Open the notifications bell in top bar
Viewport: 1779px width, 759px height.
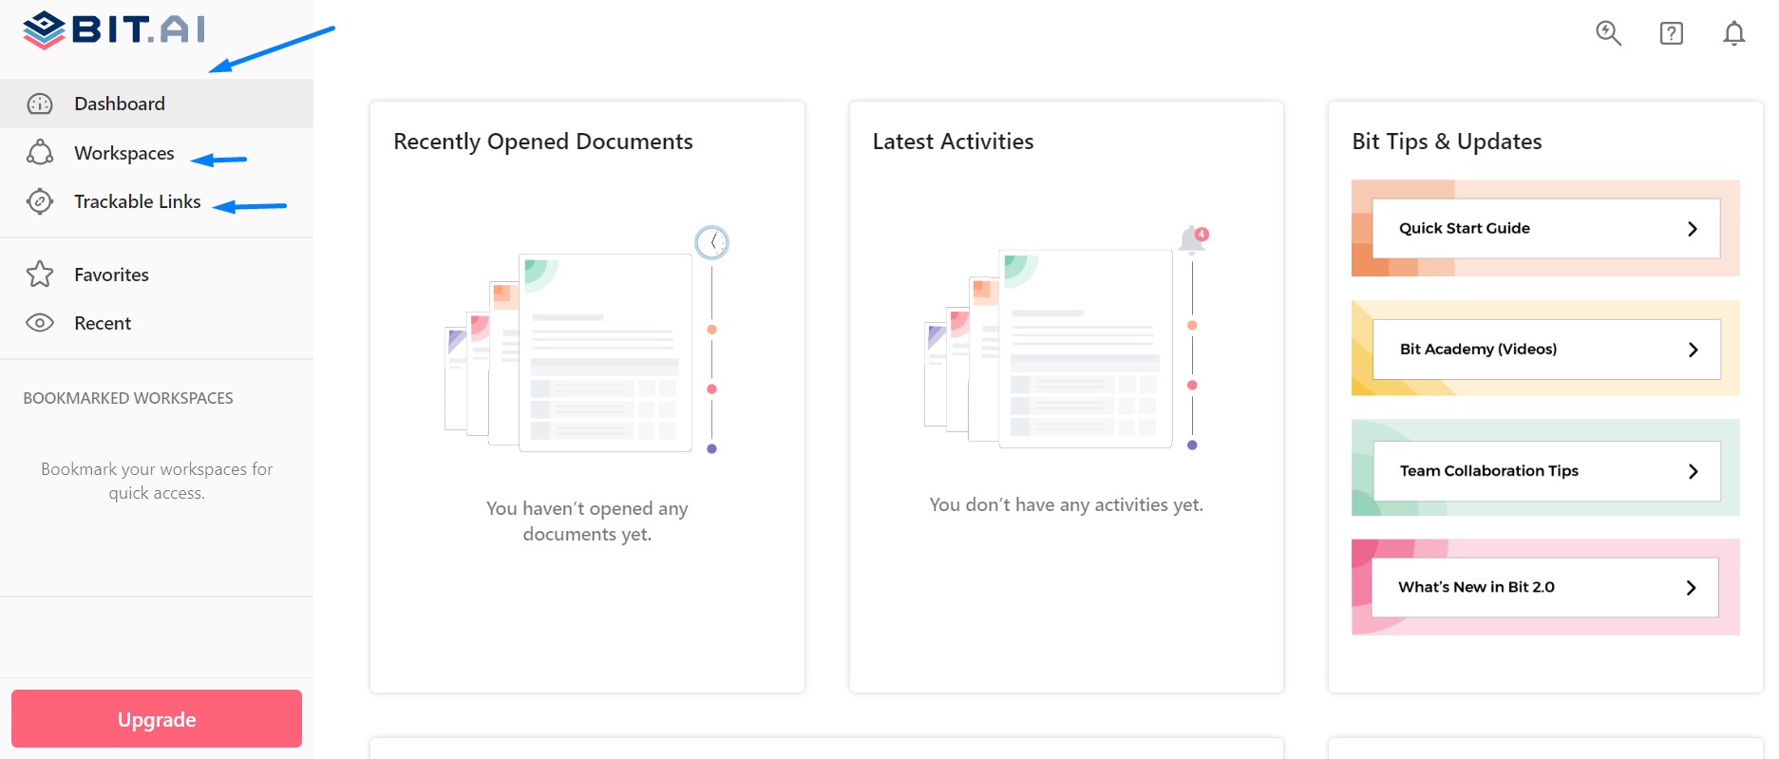click(x=1734, y=33)
